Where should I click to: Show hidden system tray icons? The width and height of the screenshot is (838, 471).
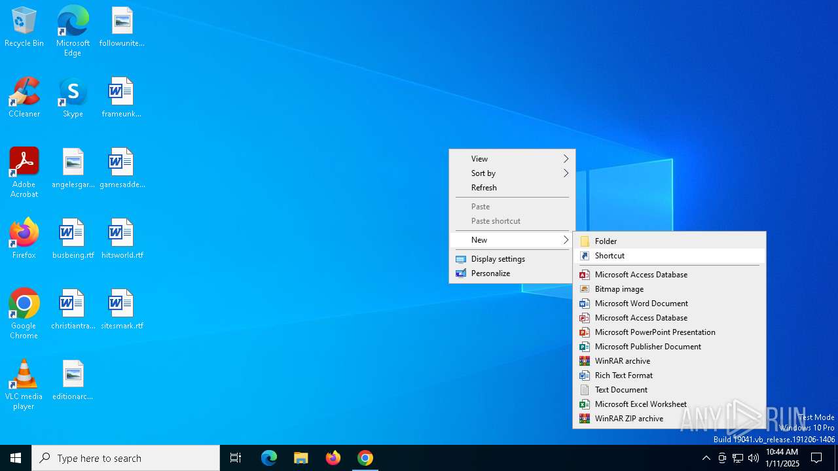706,458
